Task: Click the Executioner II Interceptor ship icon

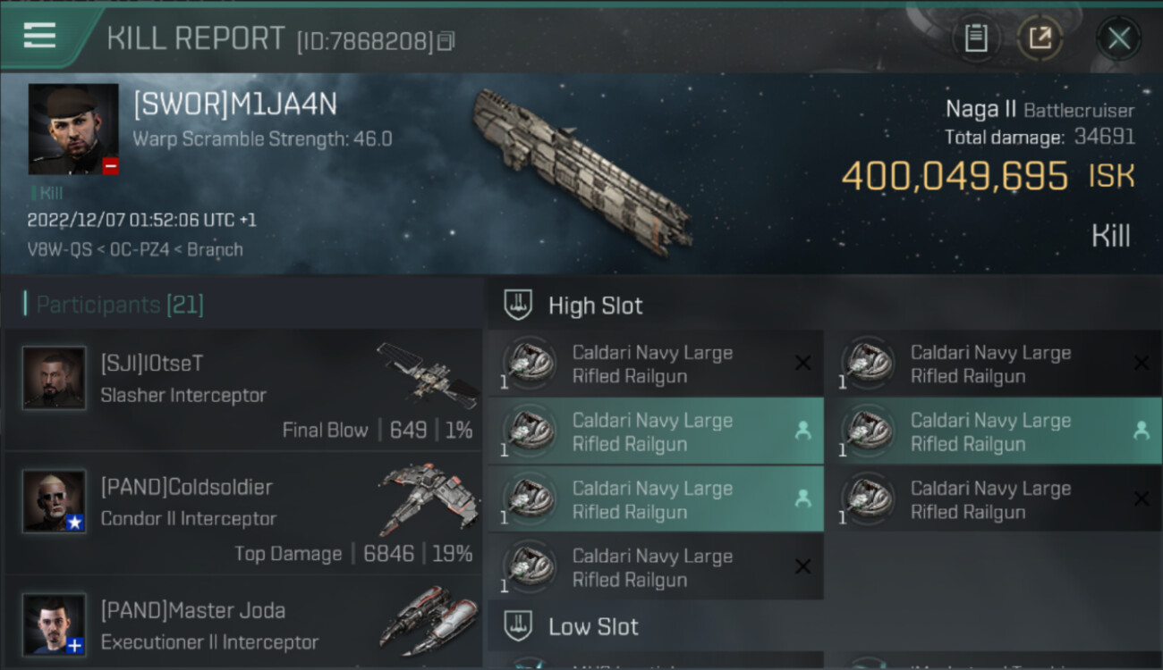Action: [428, 622]
